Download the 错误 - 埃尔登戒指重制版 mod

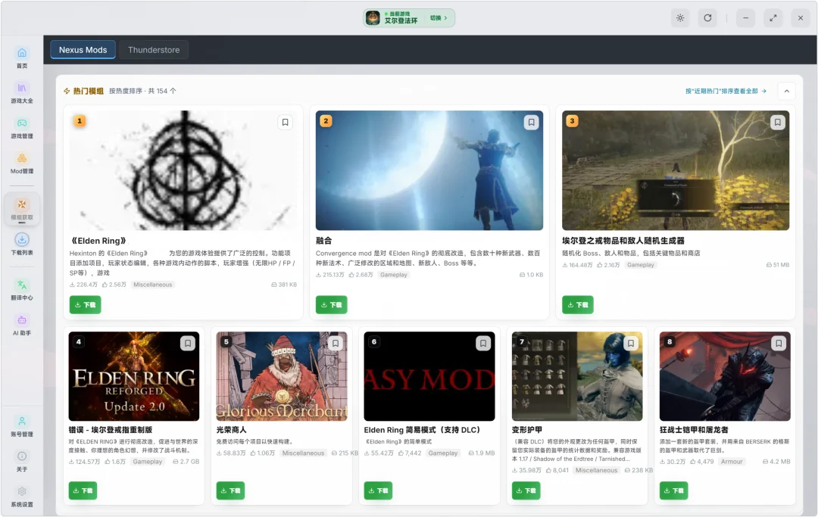[x=83, y=491]
